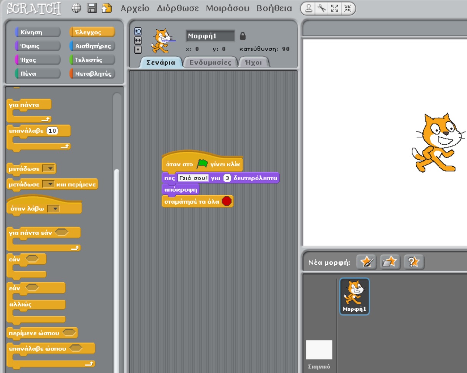This screenshot has height=373, width=467.
Task: Select the Duplicate stamp tool
Action: tap(309, 8)
